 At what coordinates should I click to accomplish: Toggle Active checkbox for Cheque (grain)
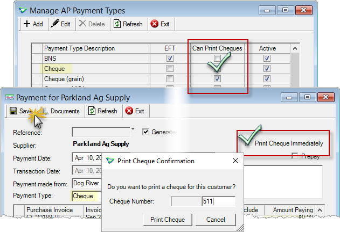pos(267,79)
